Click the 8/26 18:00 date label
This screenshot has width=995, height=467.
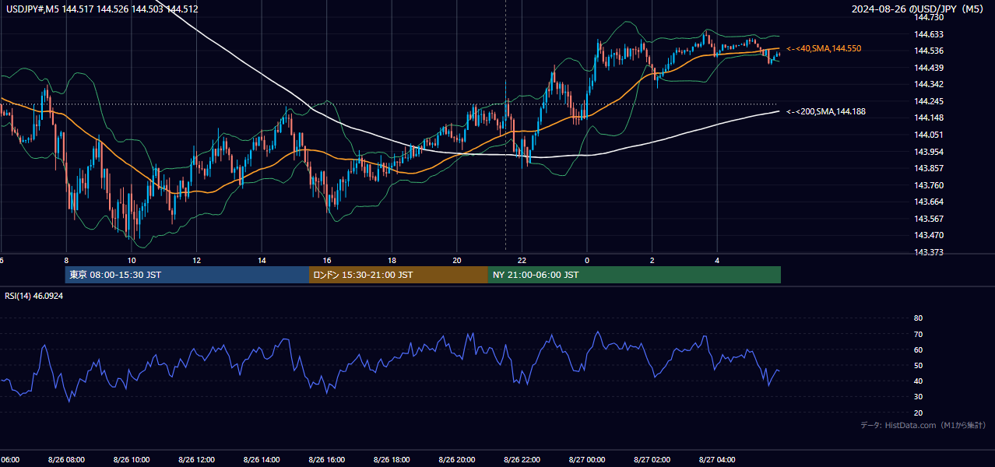[392, 460]
